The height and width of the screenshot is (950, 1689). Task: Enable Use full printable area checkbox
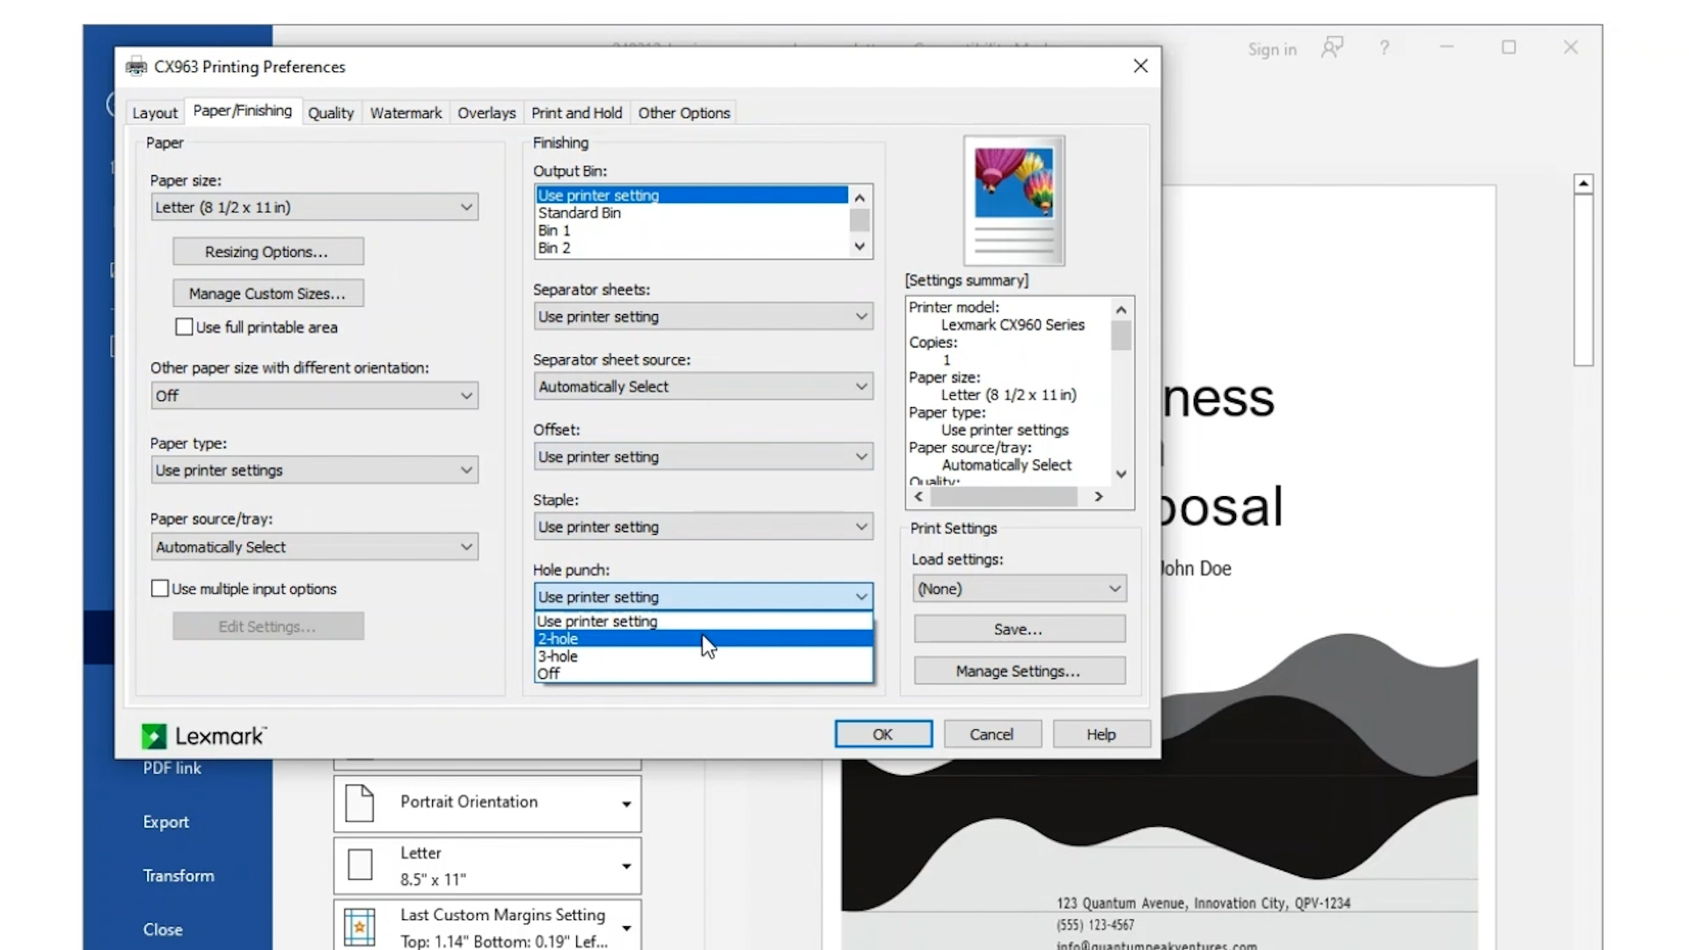pos(184,327)
